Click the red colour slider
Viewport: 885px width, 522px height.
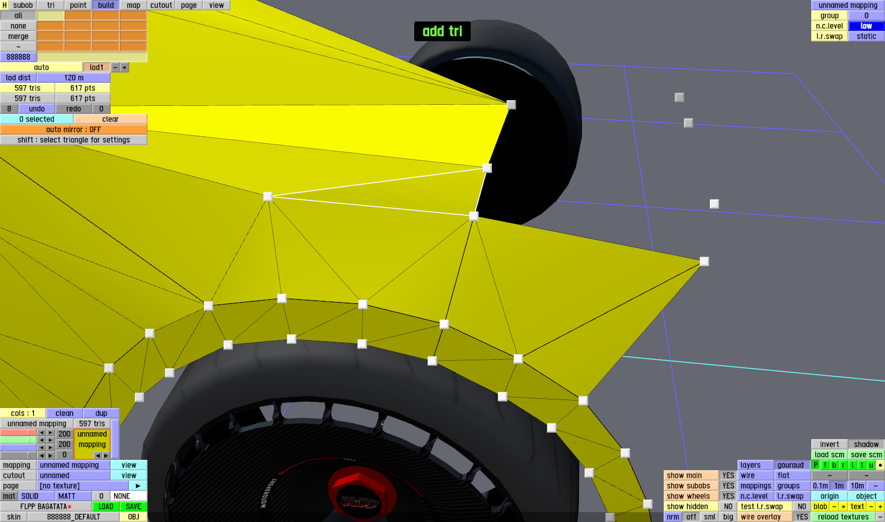[x=18, y=433]
